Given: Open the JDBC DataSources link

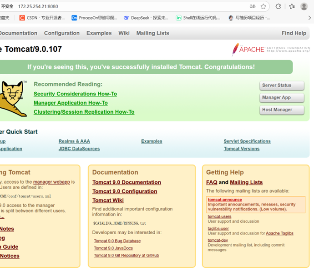Looking at the screenshot, I should [79, 149].
